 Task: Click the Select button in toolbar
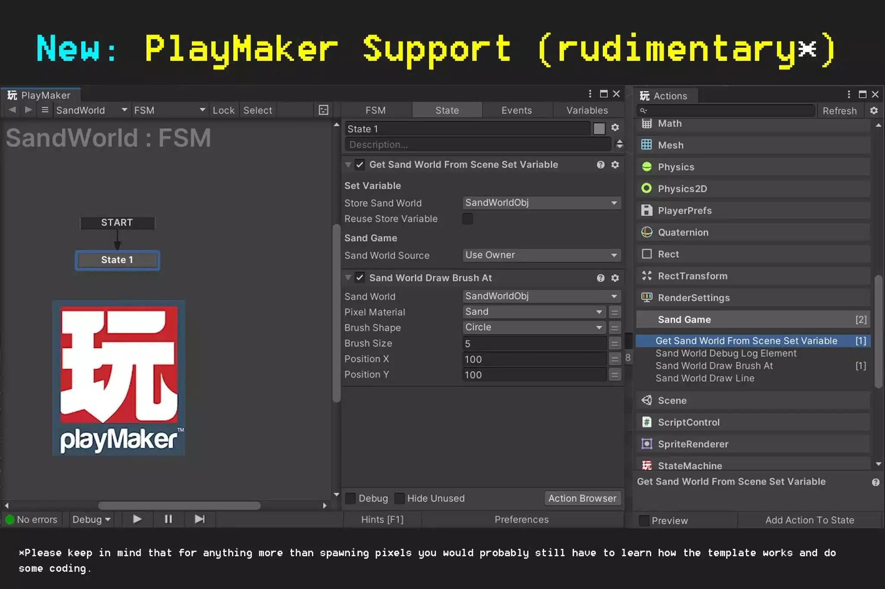click(x=258, y=110)
